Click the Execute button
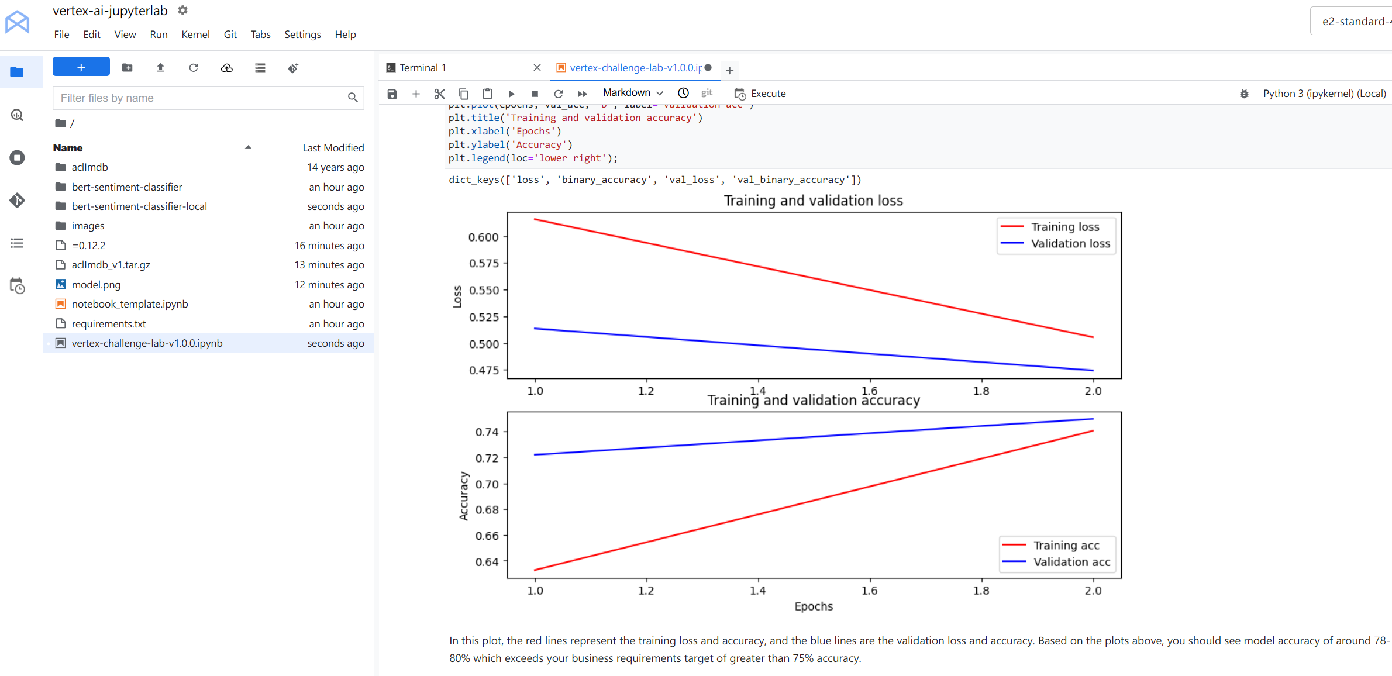Image resolution: width=1392 pixels, height=676 pixels. [x=760, y=94]
